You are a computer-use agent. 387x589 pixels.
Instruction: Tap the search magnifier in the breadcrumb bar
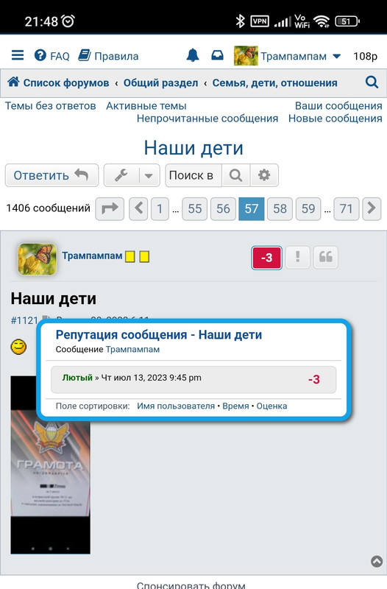(372, 82)
